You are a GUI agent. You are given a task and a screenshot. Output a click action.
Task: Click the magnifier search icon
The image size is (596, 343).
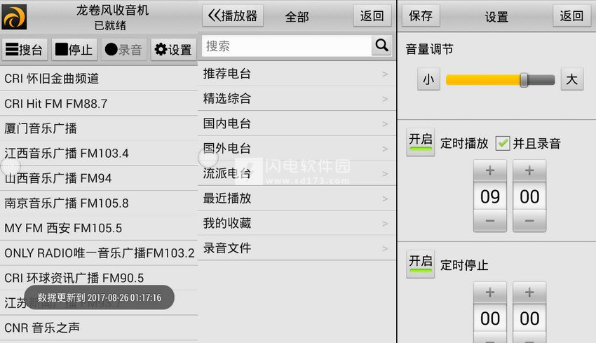[x=381, y=46]
